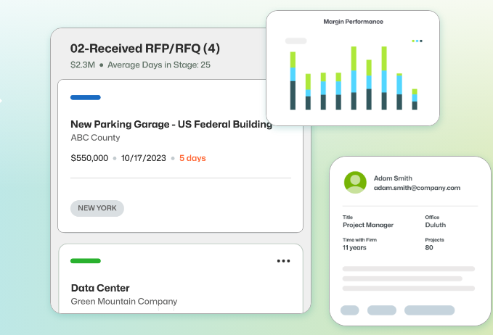Open the Data Center card's three-dot menu
This screenshot has width=493, height=335.
pos(283,261)
